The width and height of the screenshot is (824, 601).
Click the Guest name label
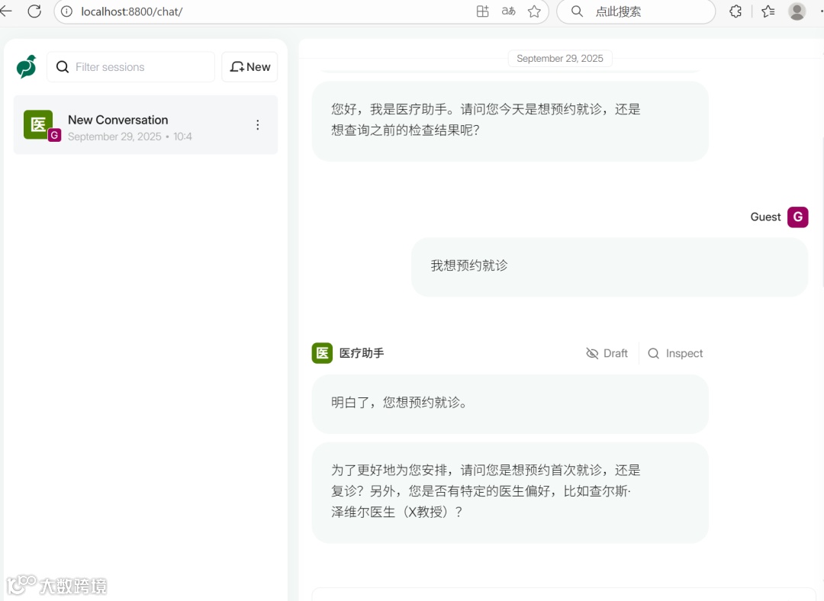tap(765, 217)
